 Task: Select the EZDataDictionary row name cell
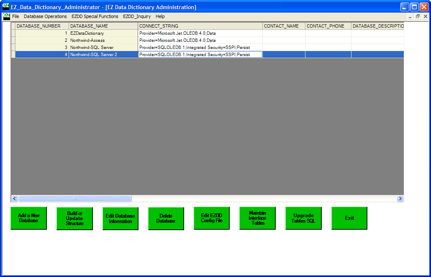coord(103,33)
